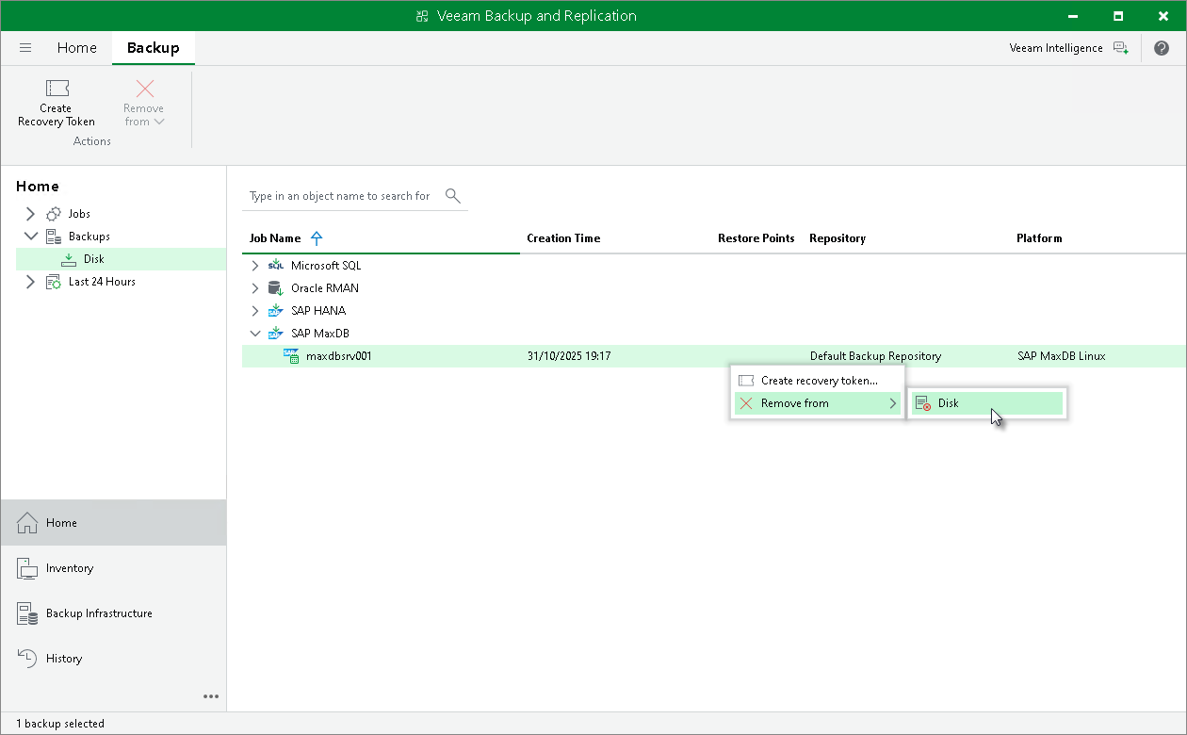
Task: Select the maxdbsrv001 backup
Action: [x=714, y=356]
